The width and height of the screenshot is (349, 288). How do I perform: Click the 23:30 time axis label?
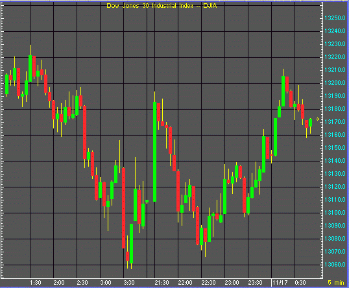(256, 283)
